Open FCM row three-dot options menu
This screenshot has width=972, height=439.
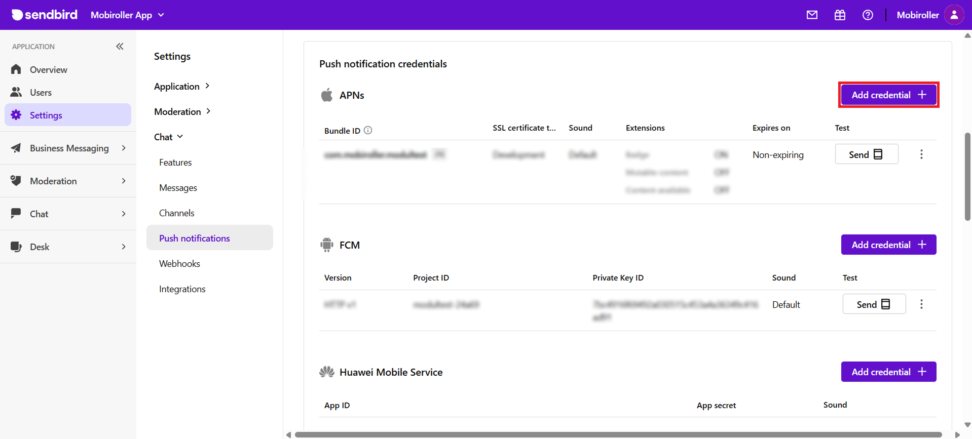(x=921, y=304)
